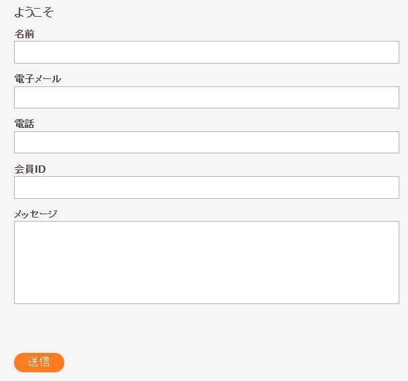This screenshot has width=408, height=381.
Task: Select the 電子メール input box
Action: [x=206, y=97]
